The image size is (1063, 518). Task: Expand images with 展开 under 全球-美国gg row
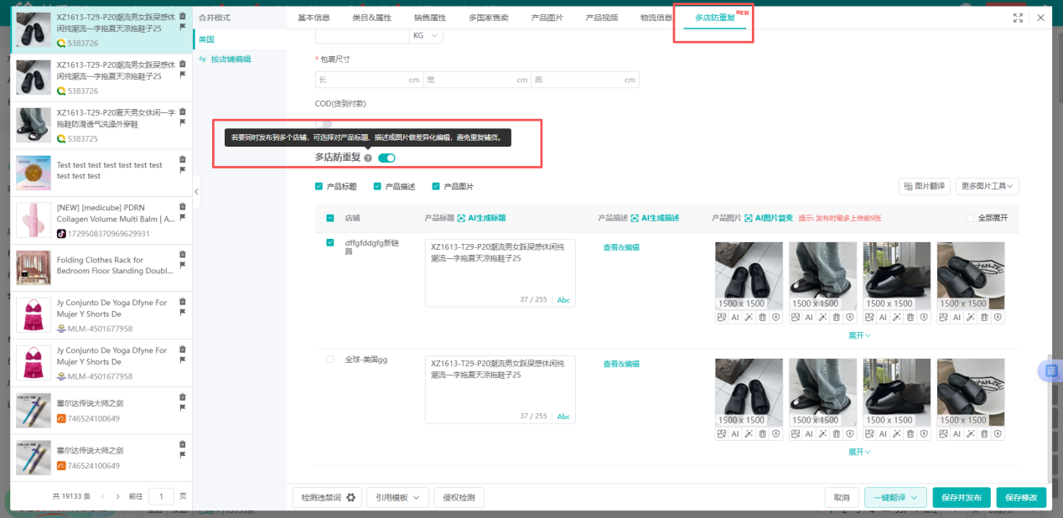click(x=859, y=452)
